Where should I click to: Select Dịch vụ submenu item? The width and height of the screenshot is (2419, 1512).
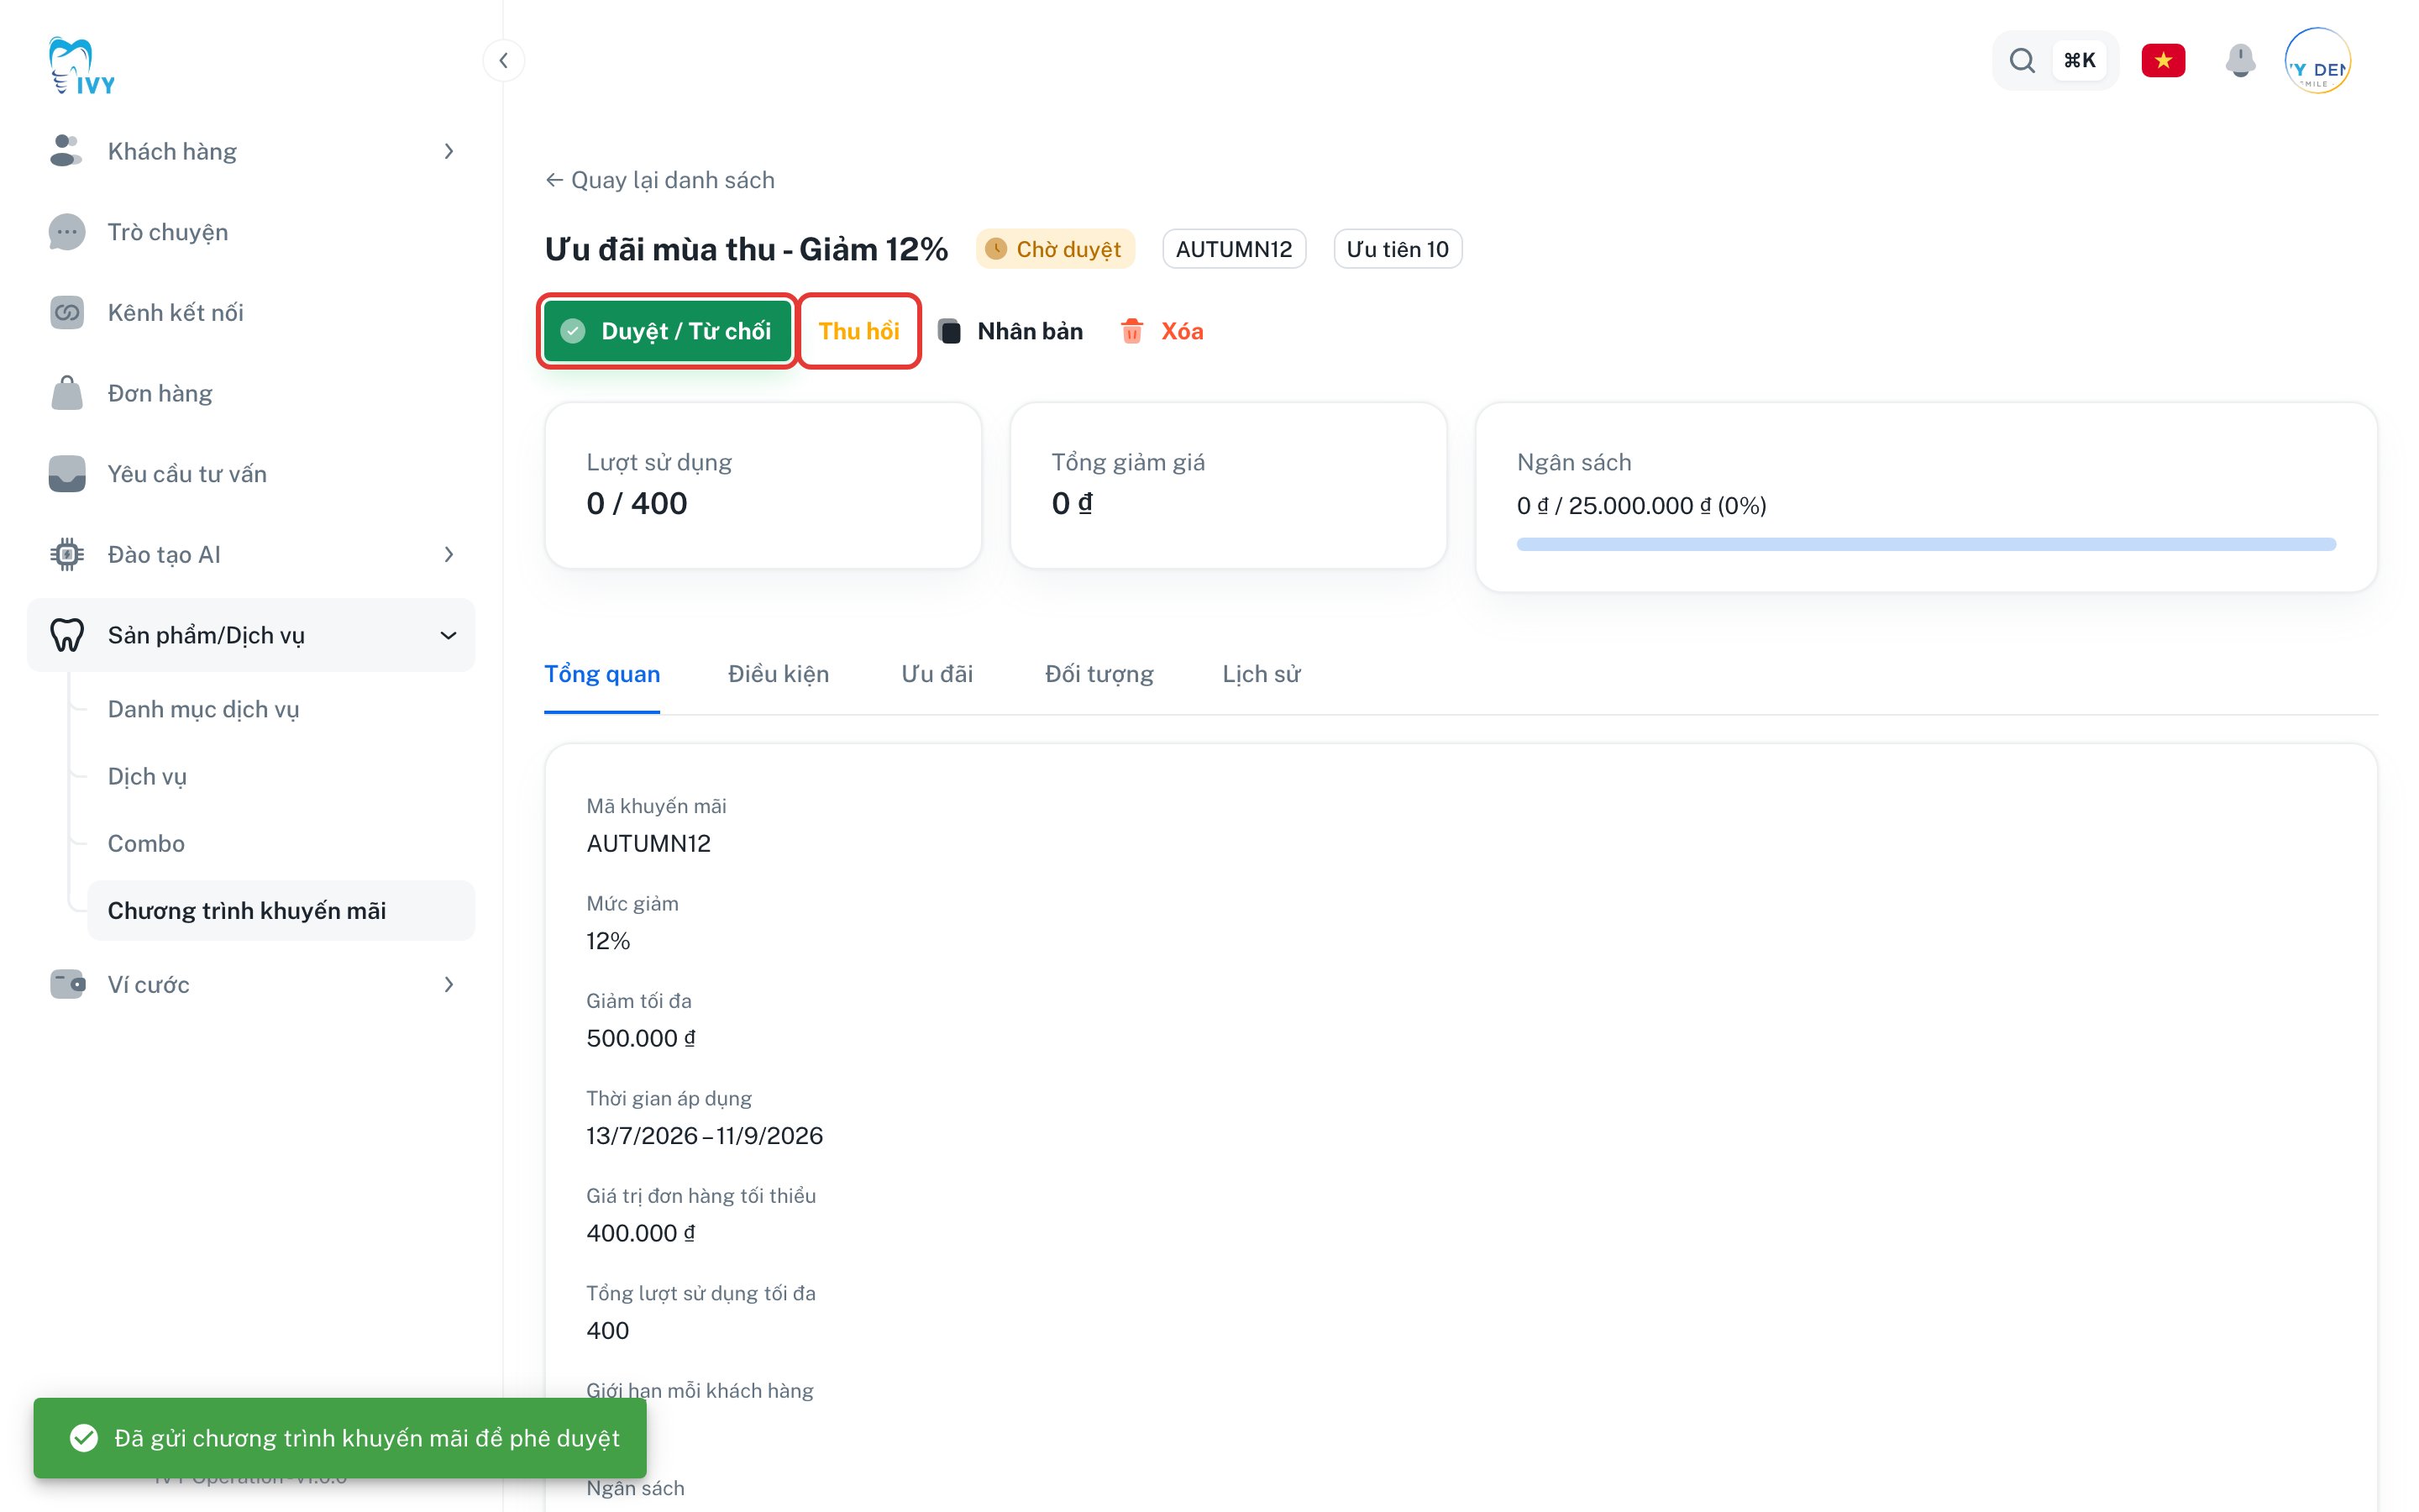(281, 776)
